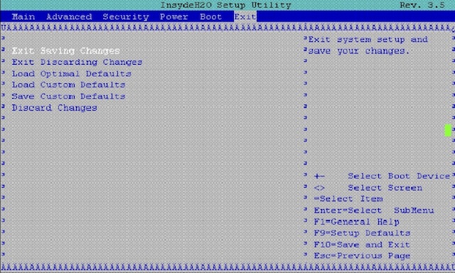Select the Boot tab
455x273 pixels.
tap(210, 16)
